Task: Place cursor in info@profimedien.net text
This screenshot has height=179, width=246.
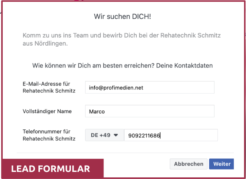Action: coord(116,88)
